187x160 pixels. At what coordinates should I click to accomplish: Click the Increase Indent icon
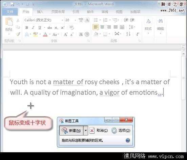132,20
